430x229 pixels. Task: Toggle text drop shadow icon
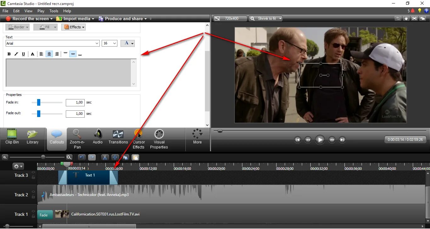(32, 54)
